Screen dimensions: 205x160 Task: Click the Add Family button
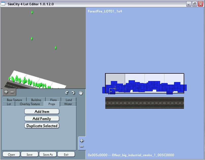pyautogui.click(x=42, y=119)
